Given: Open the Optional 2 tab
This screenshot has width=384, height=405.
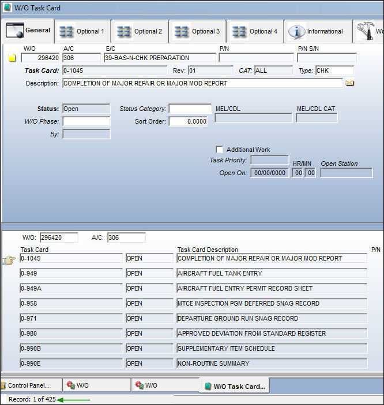Looking at the screenshot, I should [140, 32].
